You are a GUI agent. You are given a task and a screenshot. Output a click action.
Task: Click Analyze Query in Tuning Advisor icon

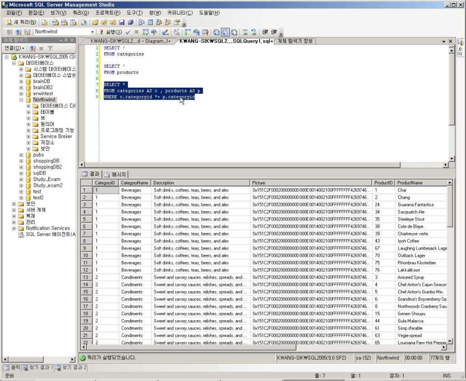pos(154,32)
